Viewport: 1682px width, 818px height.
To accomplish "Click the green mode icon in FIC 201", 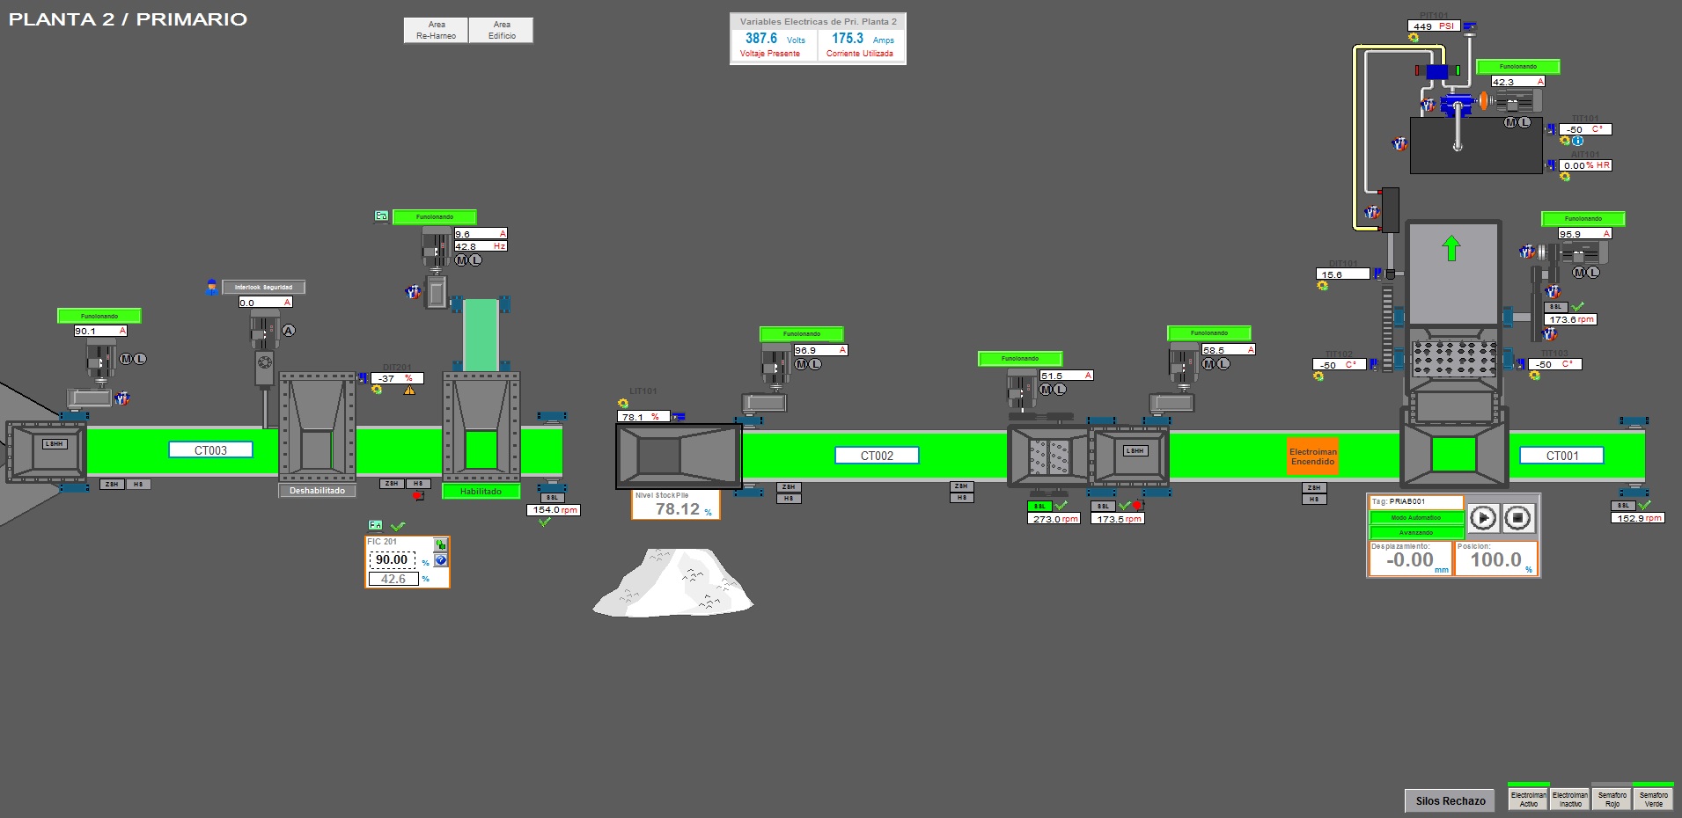I will tap(441, 545).
